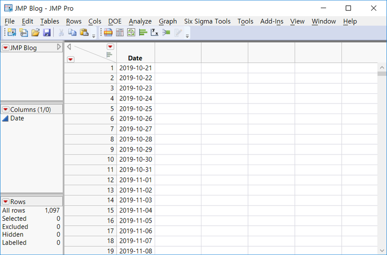Click the header graphs histogram icon
Screen dimensions: 387x255
[x=109, y=55]
